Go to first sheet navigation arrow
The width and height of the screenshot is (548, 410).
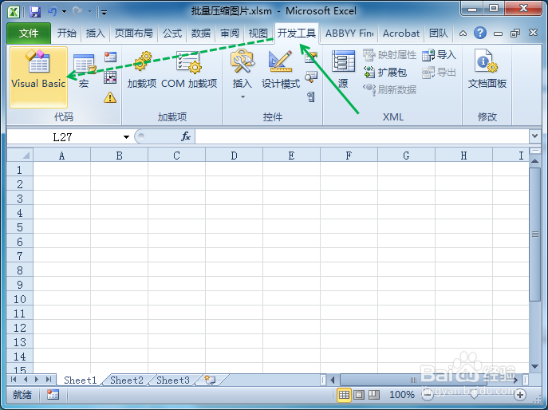coord(14,380)
